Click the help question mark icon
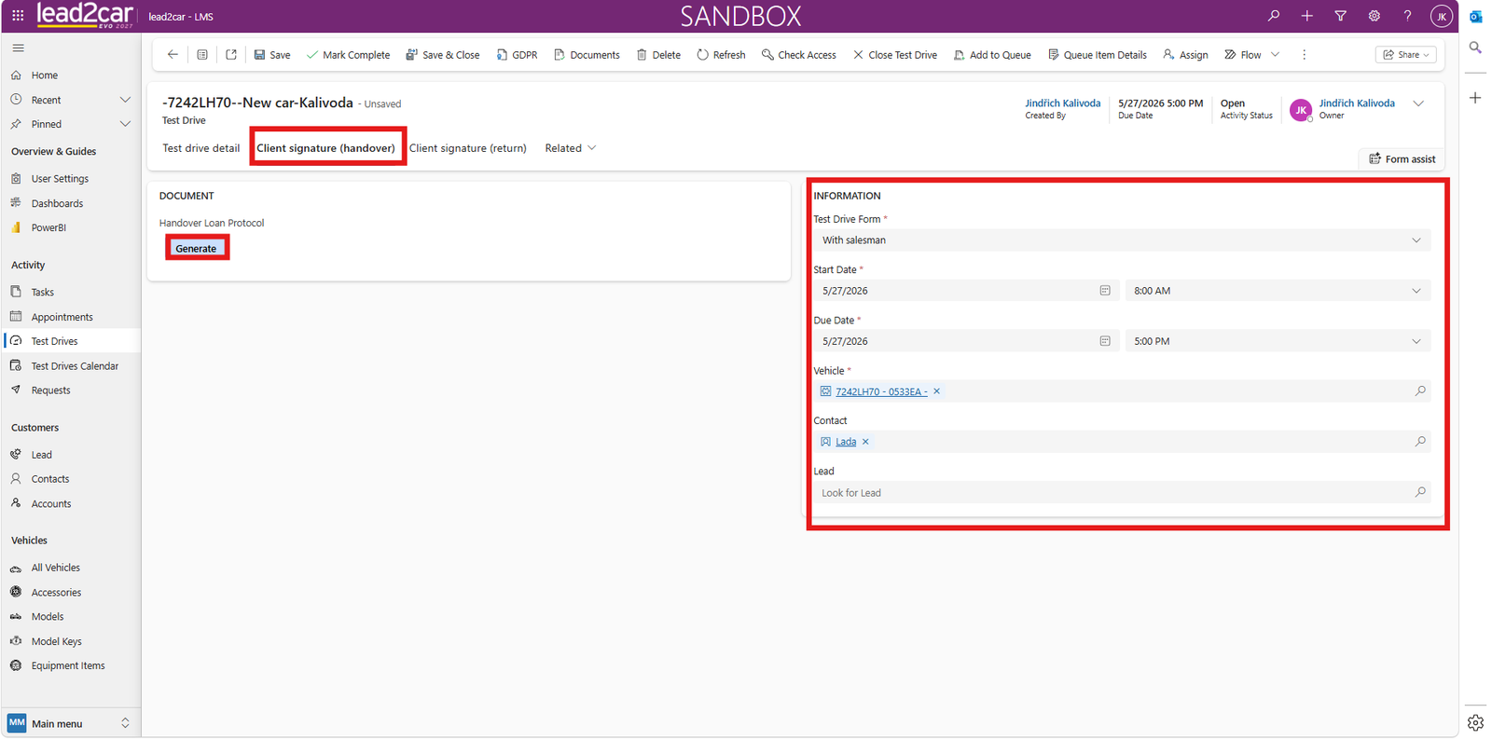The height and width of the screenshot is (740, 1492). pyautogui.click(x=1408, y=16)
